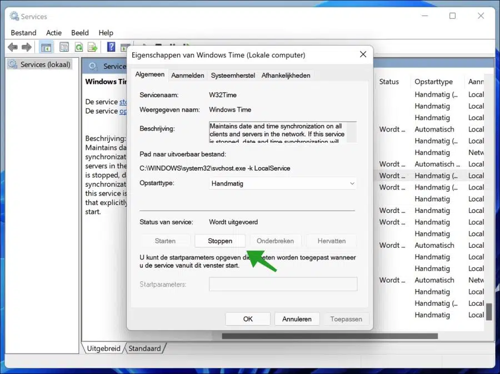Sort by the Opstarttype column header
The width and height of the screenshot is (500, 374).
point(434,82)
